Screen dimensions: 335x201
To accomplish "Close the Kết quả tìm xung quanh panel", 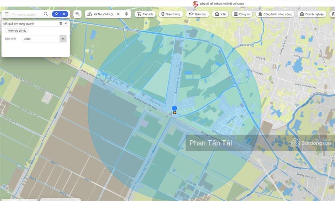I will pos(66,24).
